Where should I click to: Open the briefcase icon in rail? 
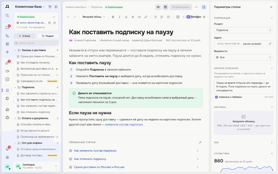pyautogui.click(x=7, y=117)
